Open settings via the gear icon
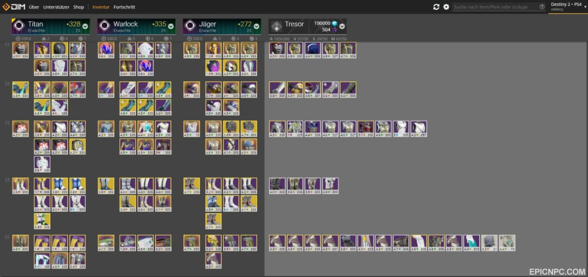 [x=446, y=7]
